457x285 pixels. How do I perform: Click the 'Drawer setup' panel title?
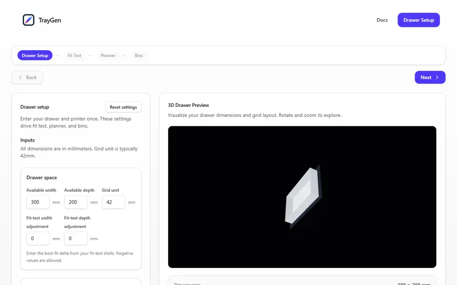click(35, 107)
